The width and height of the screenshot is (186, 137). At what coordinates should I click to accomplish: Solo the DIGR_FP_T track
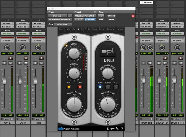point(174,63)
